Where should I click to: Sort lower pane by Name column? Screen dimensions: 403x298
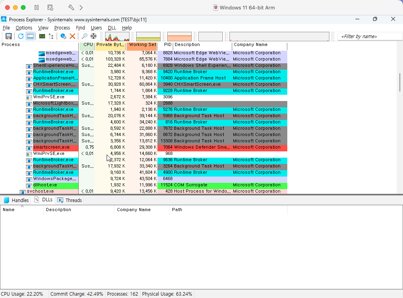pos(22,210)
